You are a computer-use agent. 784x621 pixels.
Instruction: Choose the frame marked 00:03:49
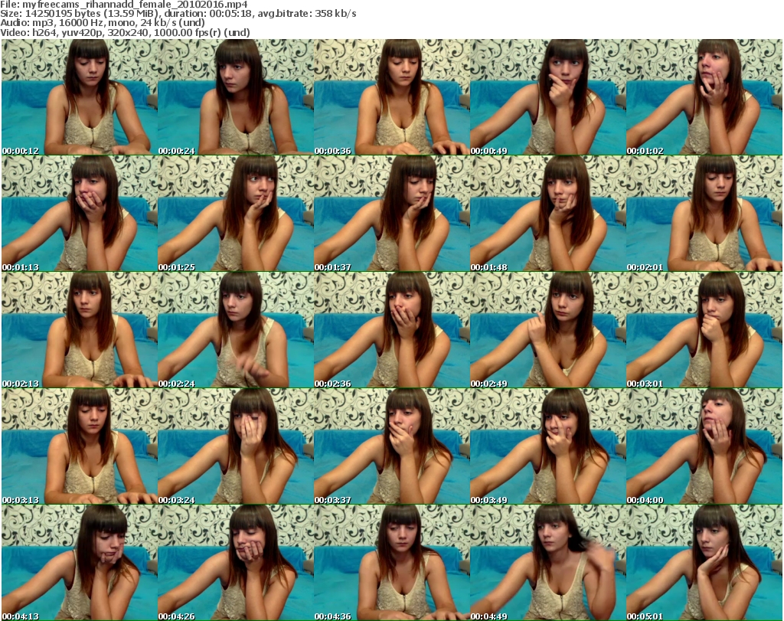coord(548,446)
